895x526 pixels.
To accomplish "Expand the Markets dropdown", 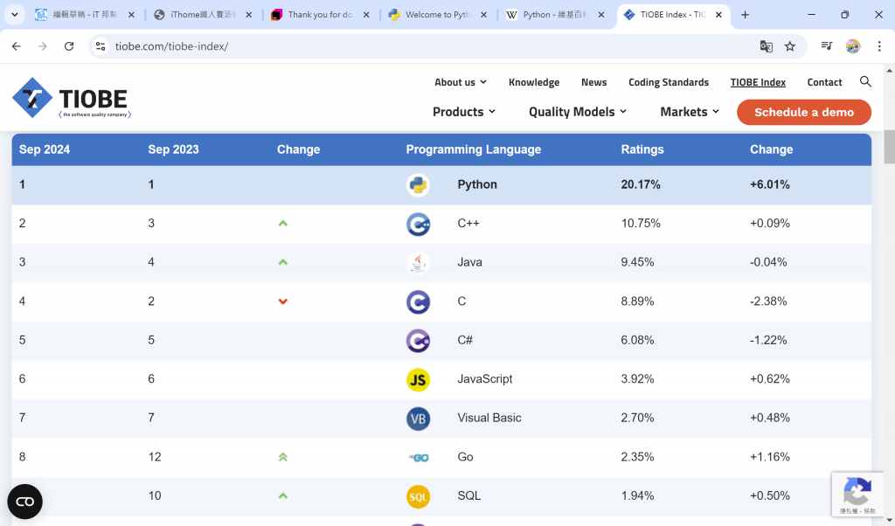I will pyautogui.click(x=690, y=112).
